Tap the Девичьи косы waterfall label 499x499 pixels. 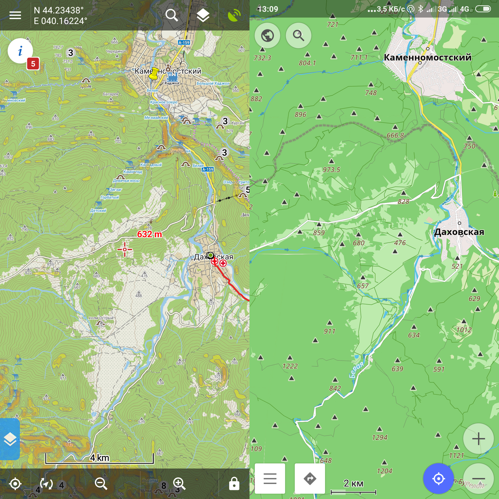pos(126,181)
